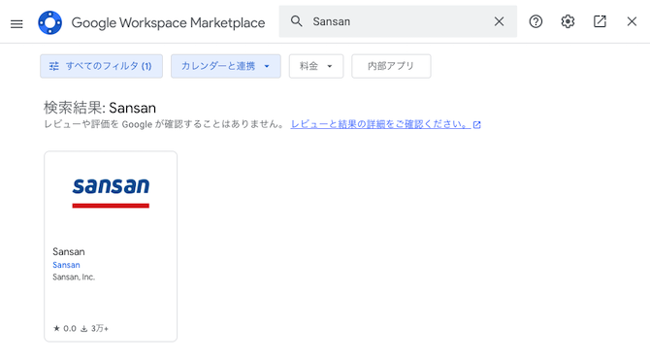This screenshot has height=358, width=650.
Task: Close the Marketplace dialog
Action: pos(632,21)
